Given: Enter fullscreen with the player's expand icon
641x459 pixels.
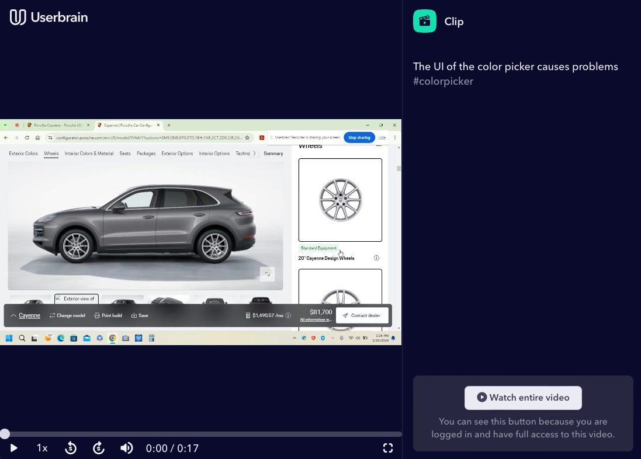Looking at the screenshot, I should click(388, 448).
